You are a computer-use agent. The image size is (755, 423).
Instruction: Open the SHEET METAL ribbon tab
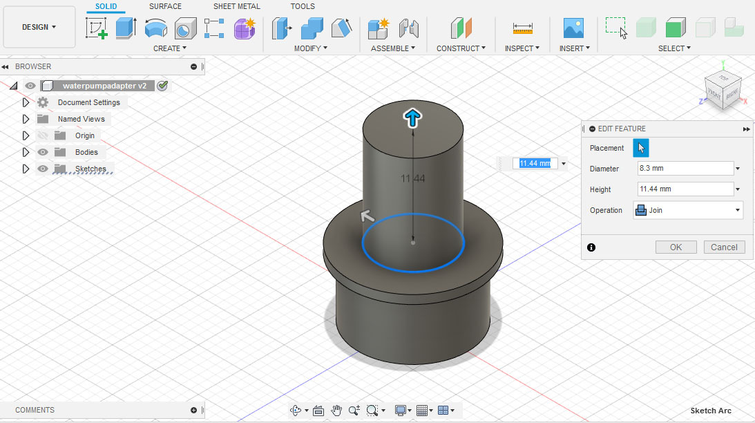(x=236, y=6)
